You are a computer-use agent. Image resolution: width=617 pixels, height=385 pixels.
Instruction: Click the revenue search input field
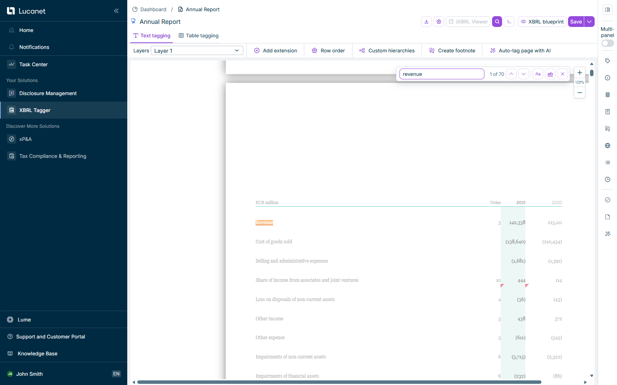442,74
